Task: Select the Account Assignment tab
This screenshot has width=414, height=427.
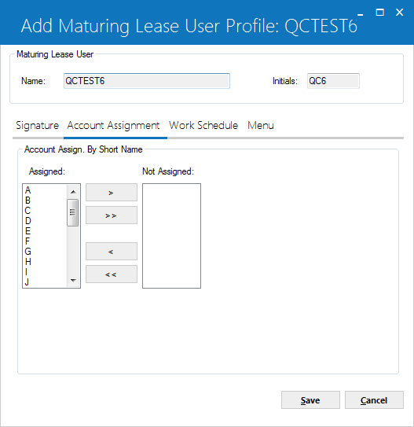Action: tap(113, 125)
